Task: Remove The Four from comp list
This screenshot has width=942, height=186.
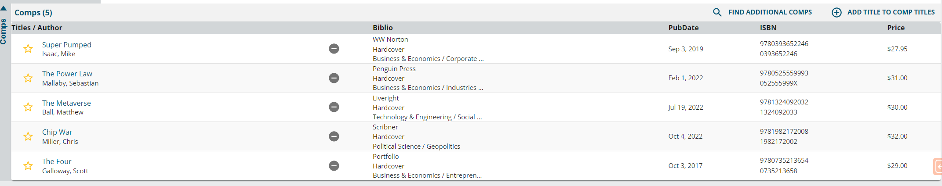Action: tap(334, 166)
